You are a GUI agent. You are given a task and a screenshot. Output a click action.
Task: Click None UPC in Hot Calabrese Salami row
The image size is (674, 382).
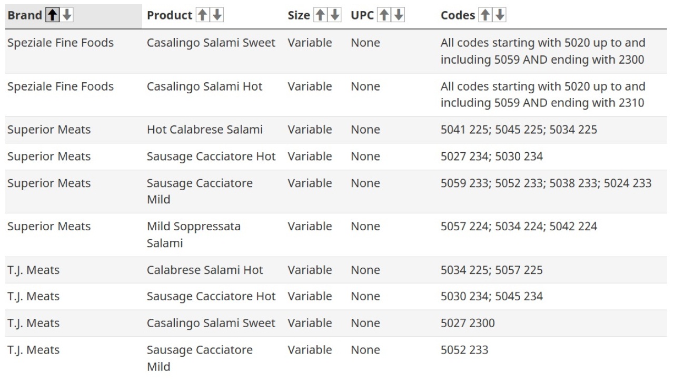(365, 130)
